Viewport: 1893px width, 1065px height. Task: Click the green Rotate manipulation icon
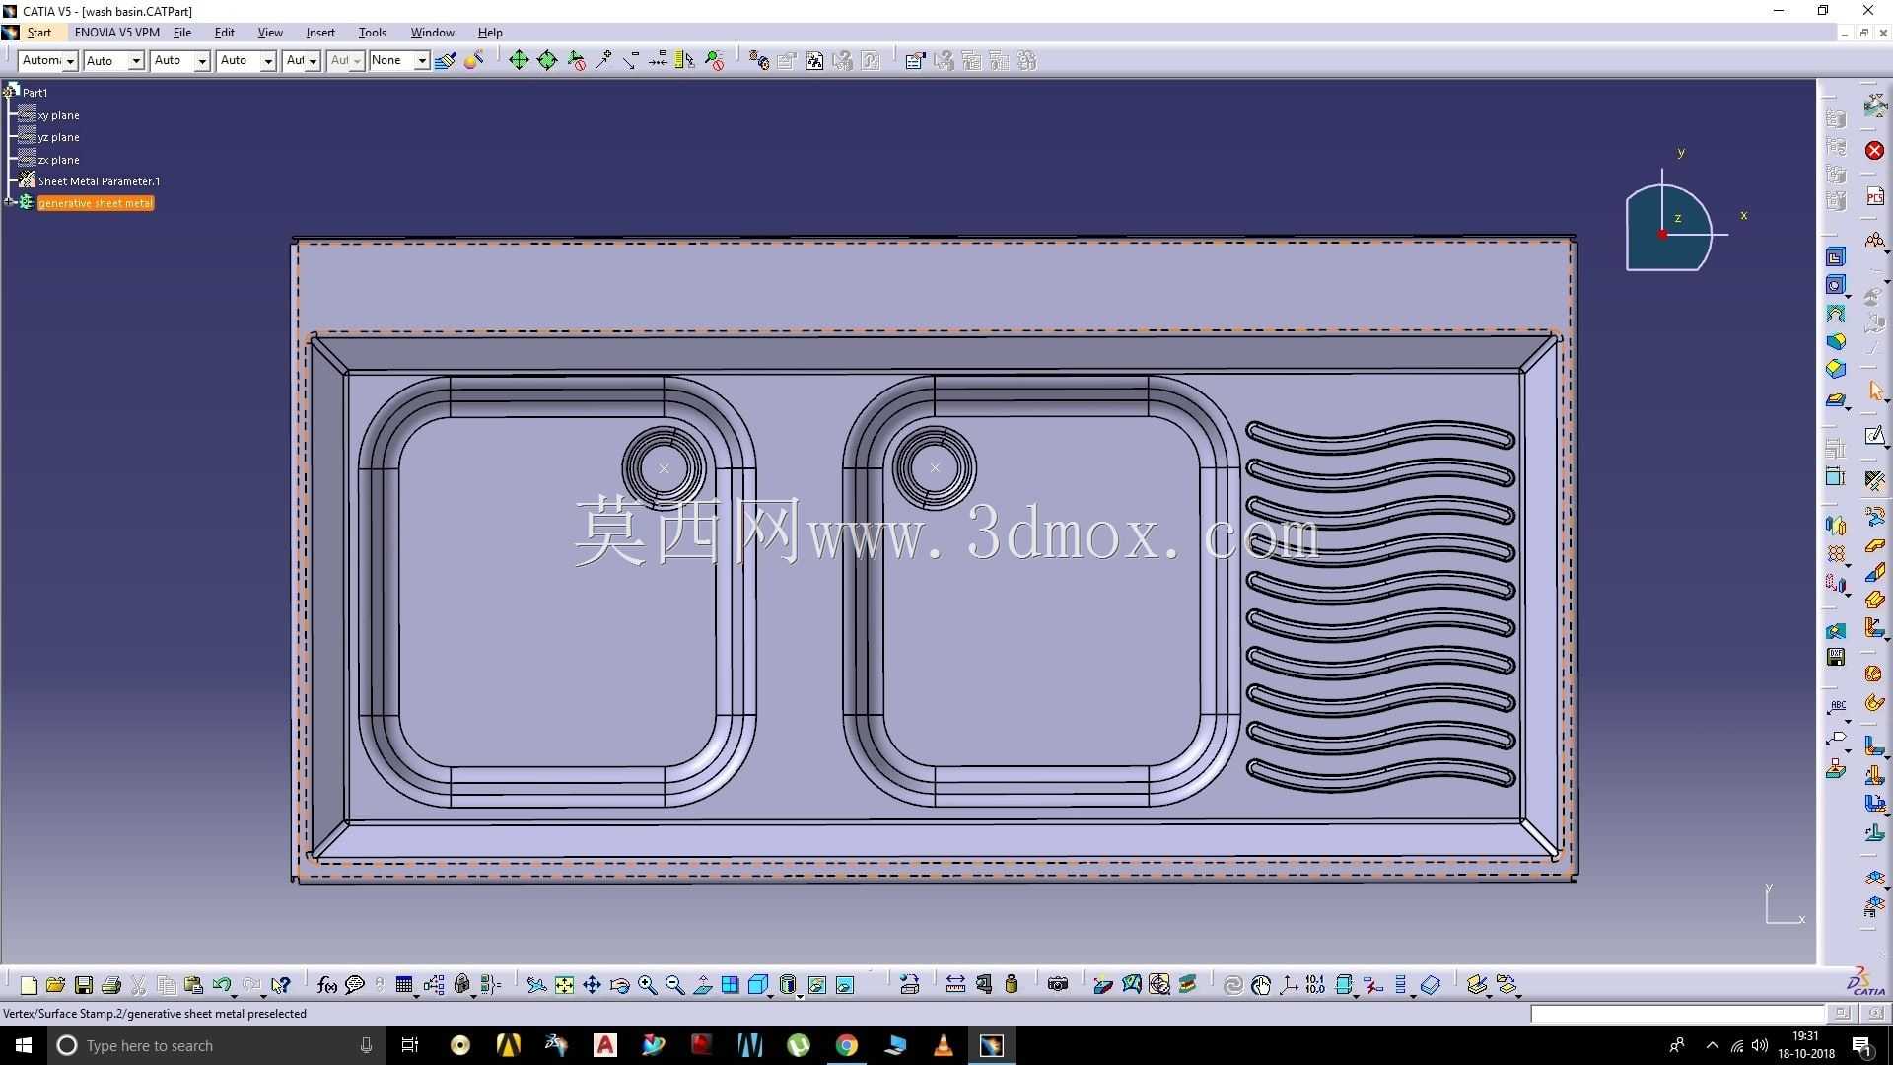pos(547,61)
